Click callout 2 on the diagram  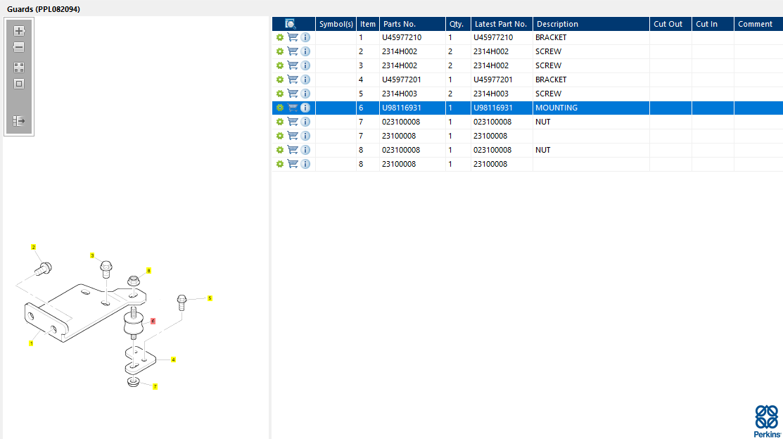[x=34, y=247]
